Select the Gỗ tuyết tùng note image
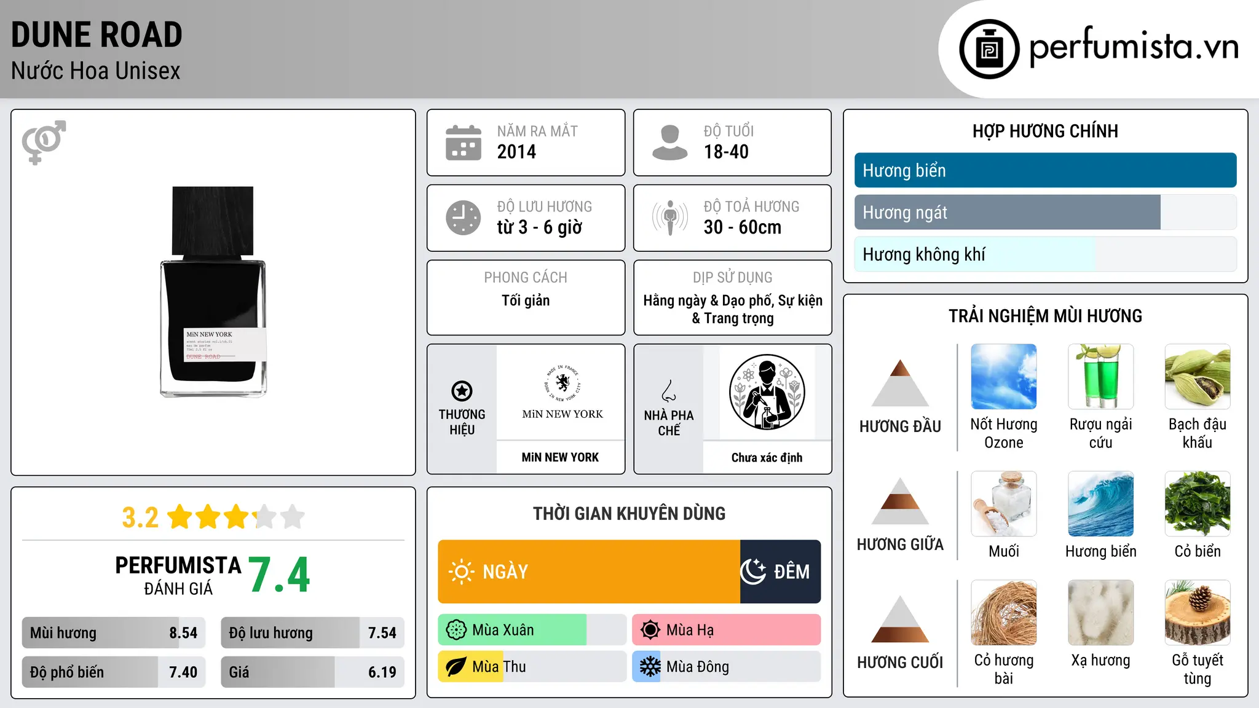This screenshot has width=1259, height=708. [1198, 613]
